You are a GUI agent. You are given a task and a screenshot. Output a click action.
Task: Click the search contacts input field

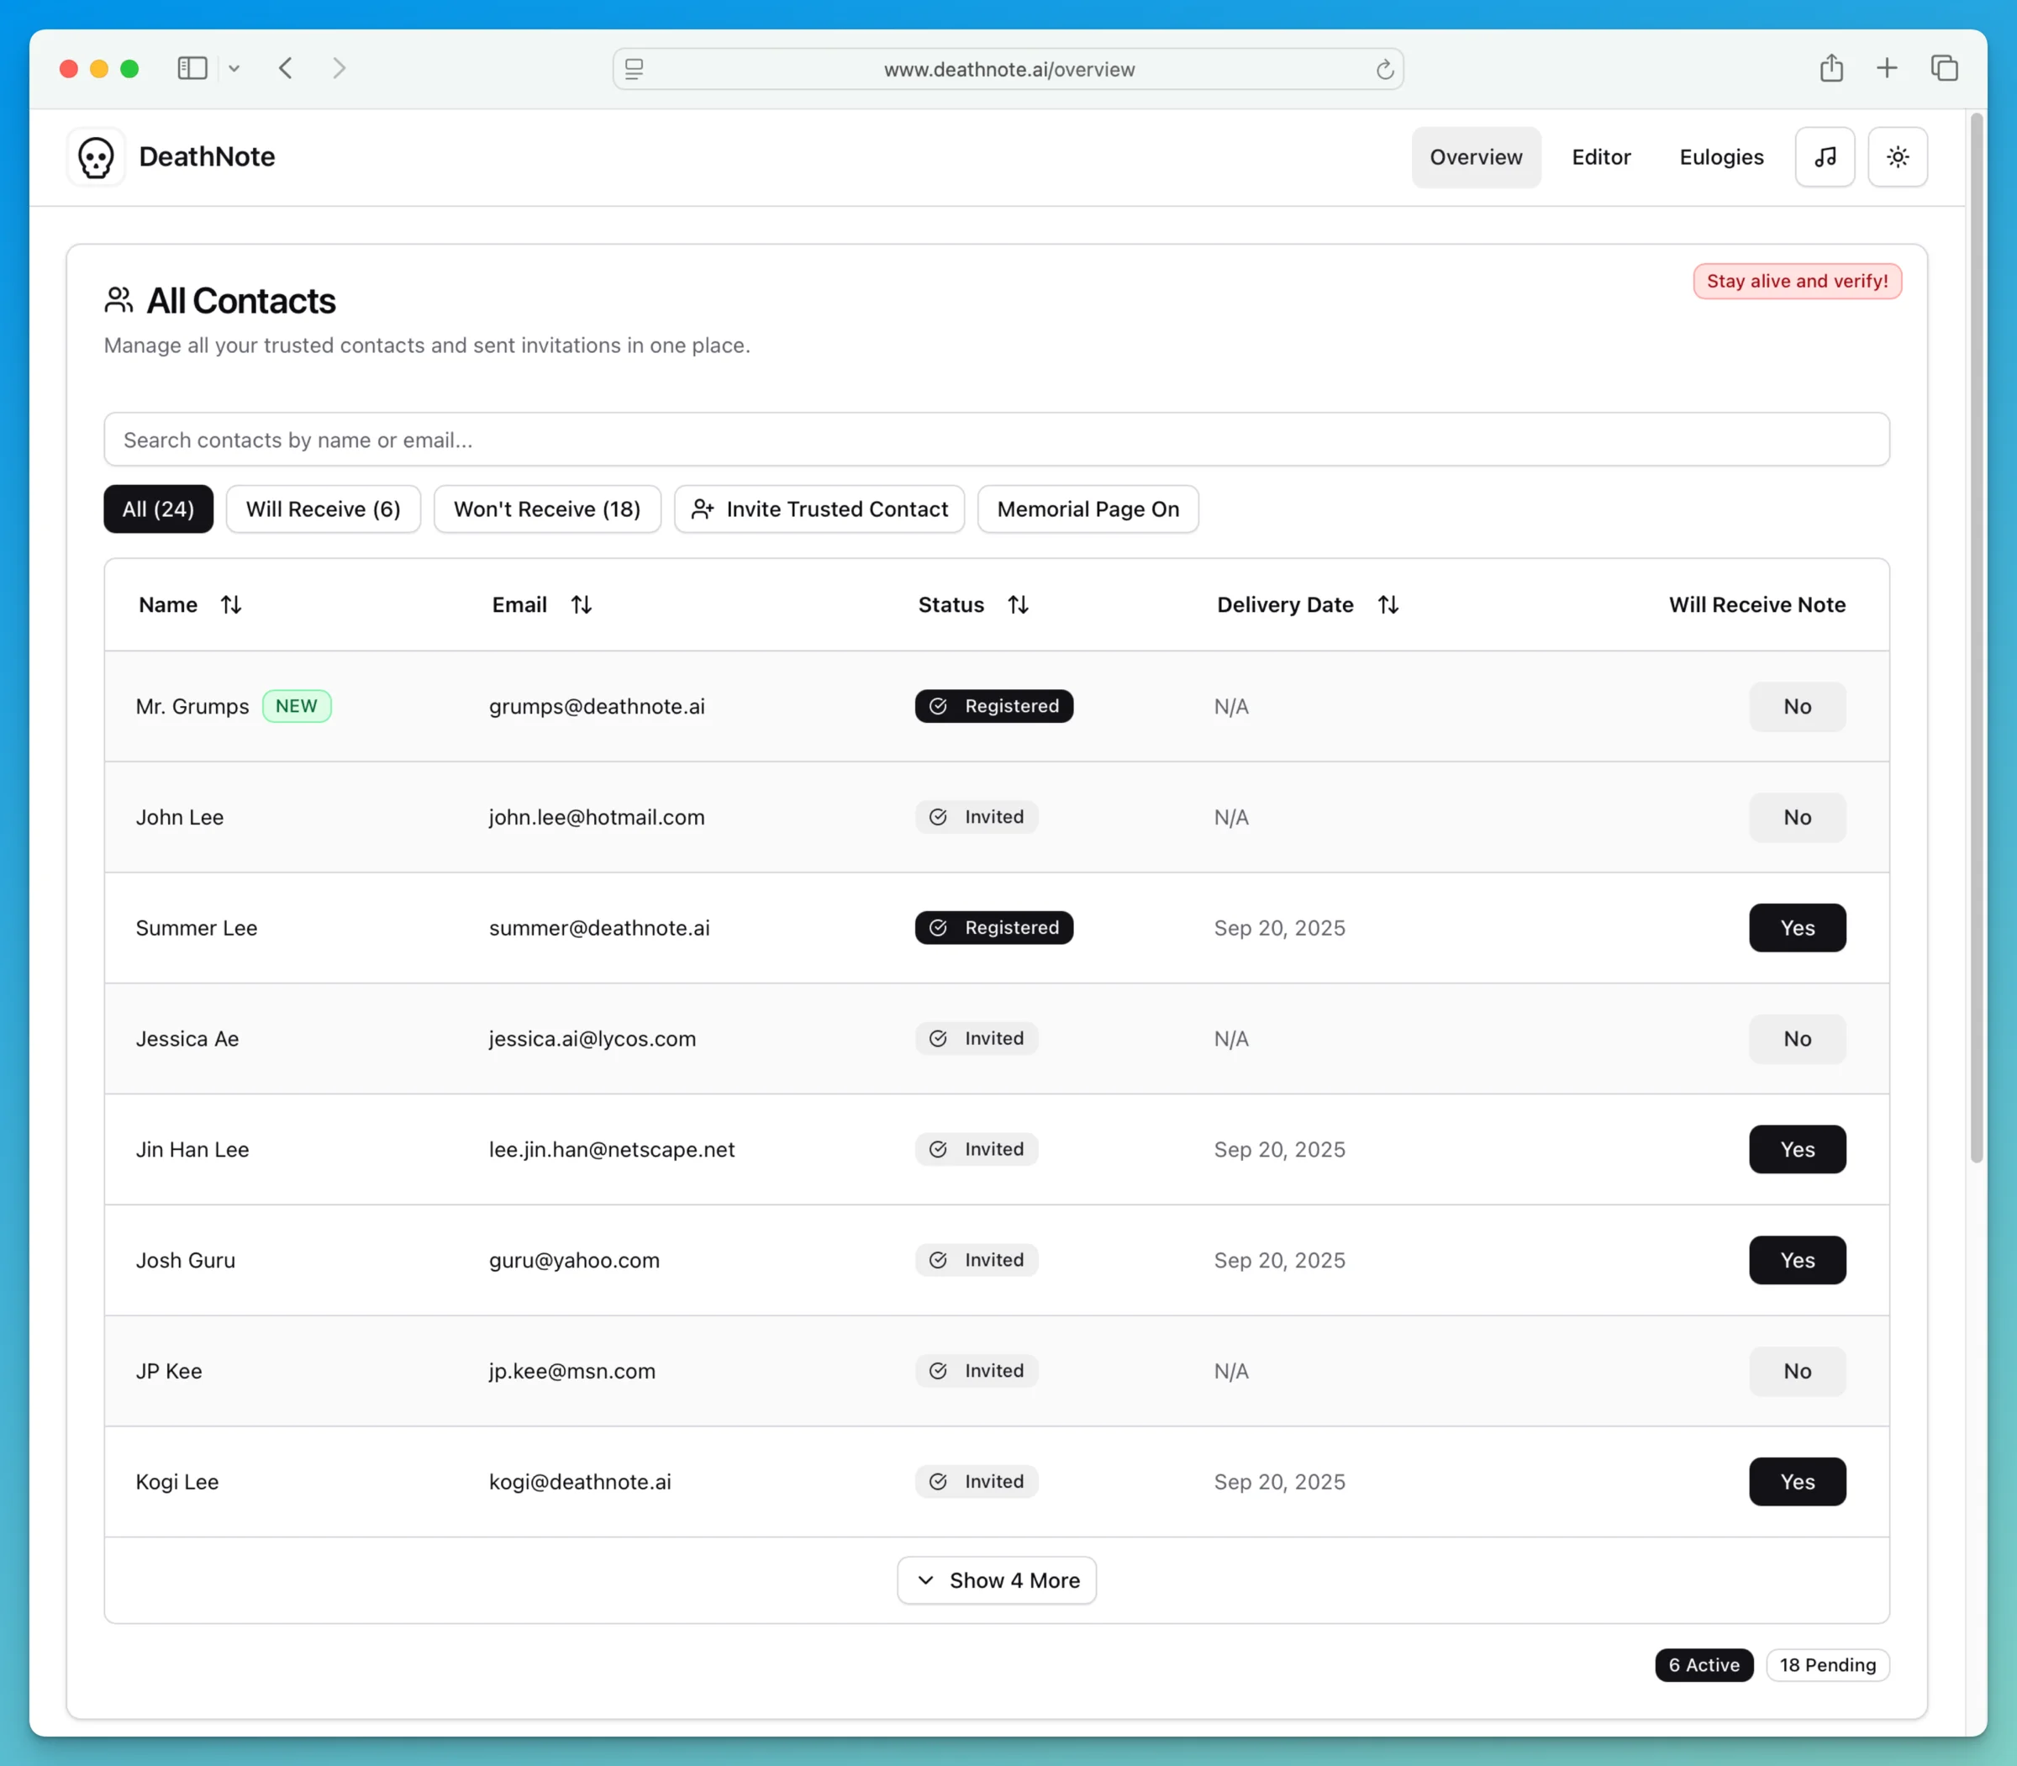pos(996,440)
